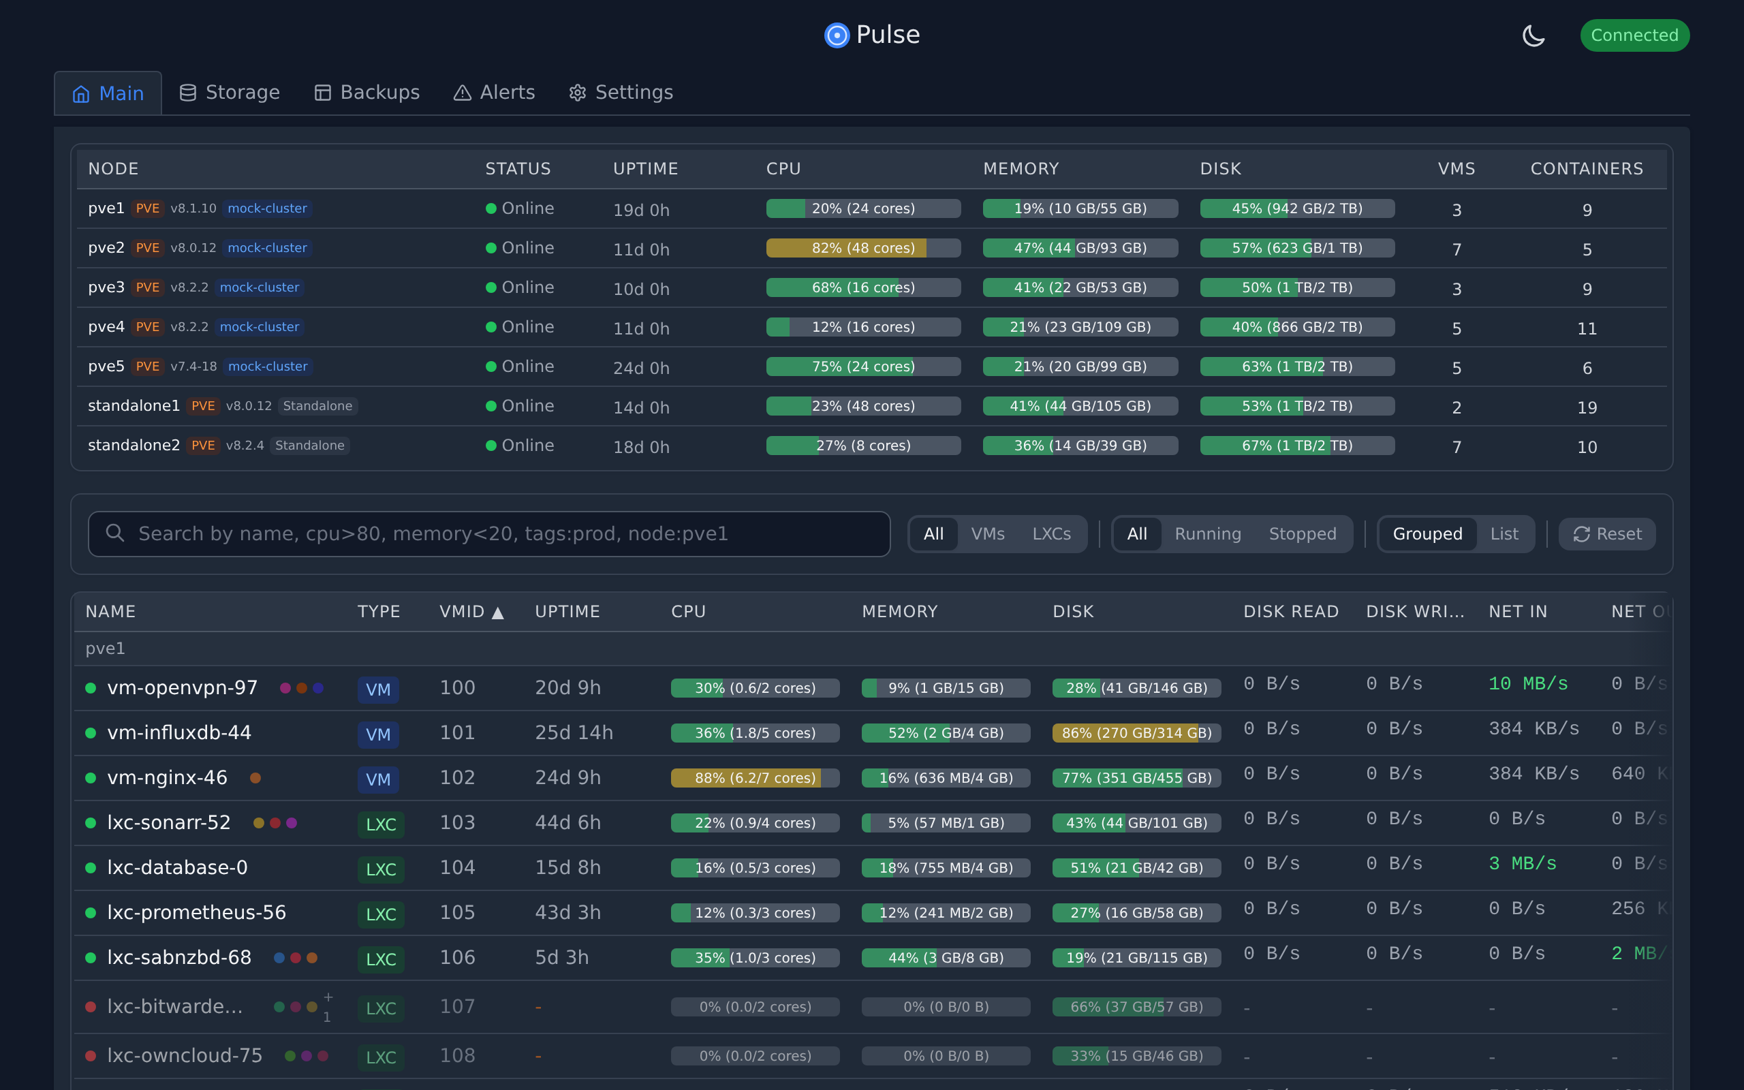
Task: Click the Pulse logo icon
Action: [837, 35]
